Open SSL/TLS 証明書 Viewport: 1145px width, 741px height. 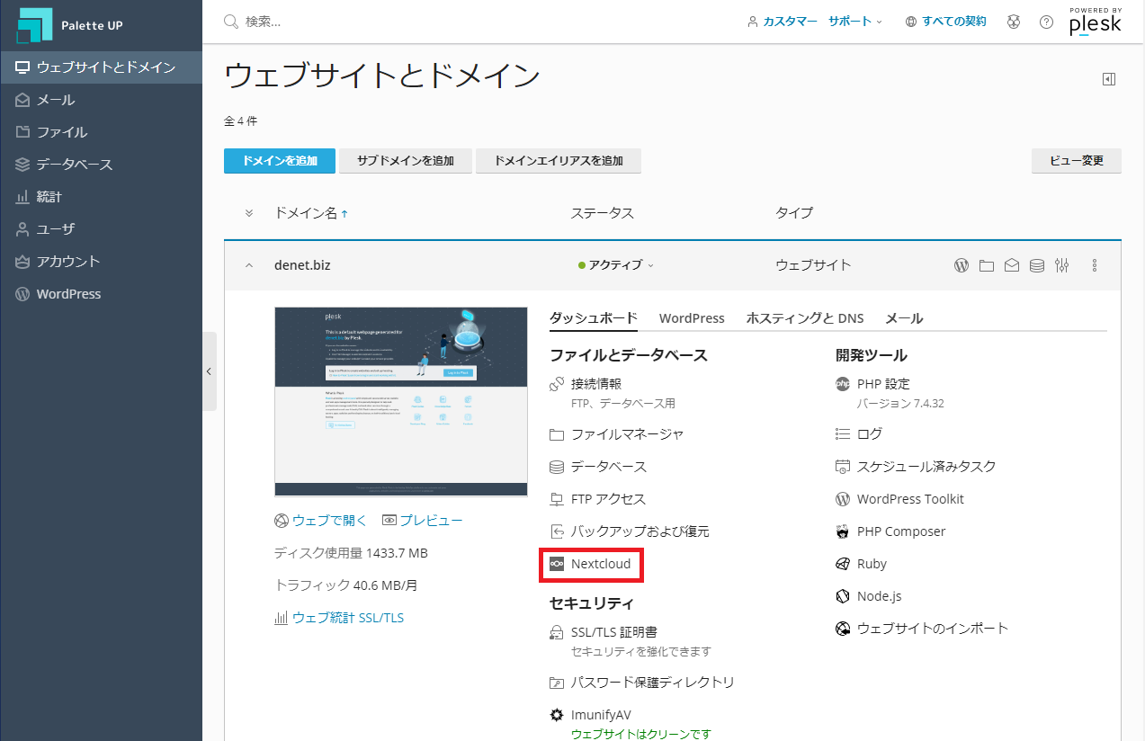pyautogui.click(x=616, y=632)
